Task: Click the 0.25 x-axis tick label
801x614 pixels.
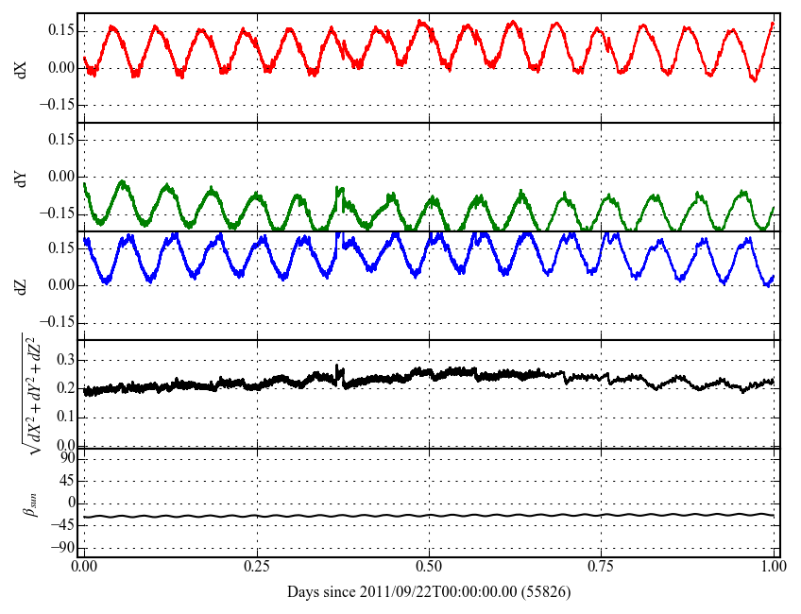Action: coord(256,568)
